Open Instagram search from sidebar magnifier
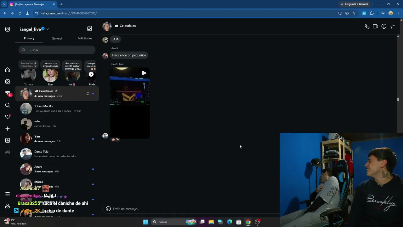 (x=8, y=105)
